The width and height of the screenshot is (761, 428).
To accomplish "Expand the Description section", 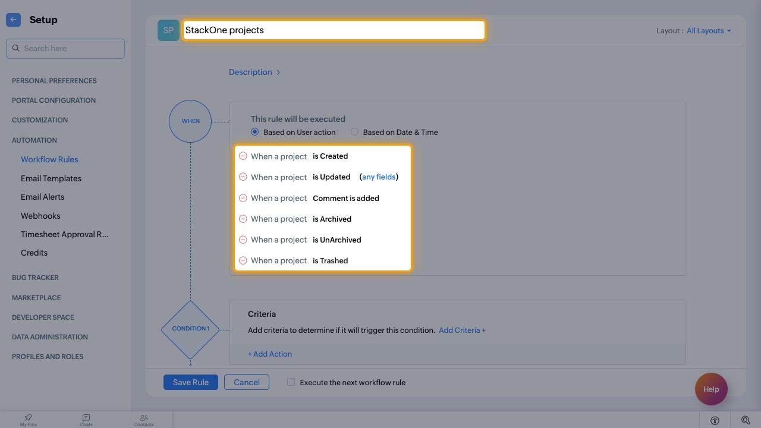I will pos(254,72).
